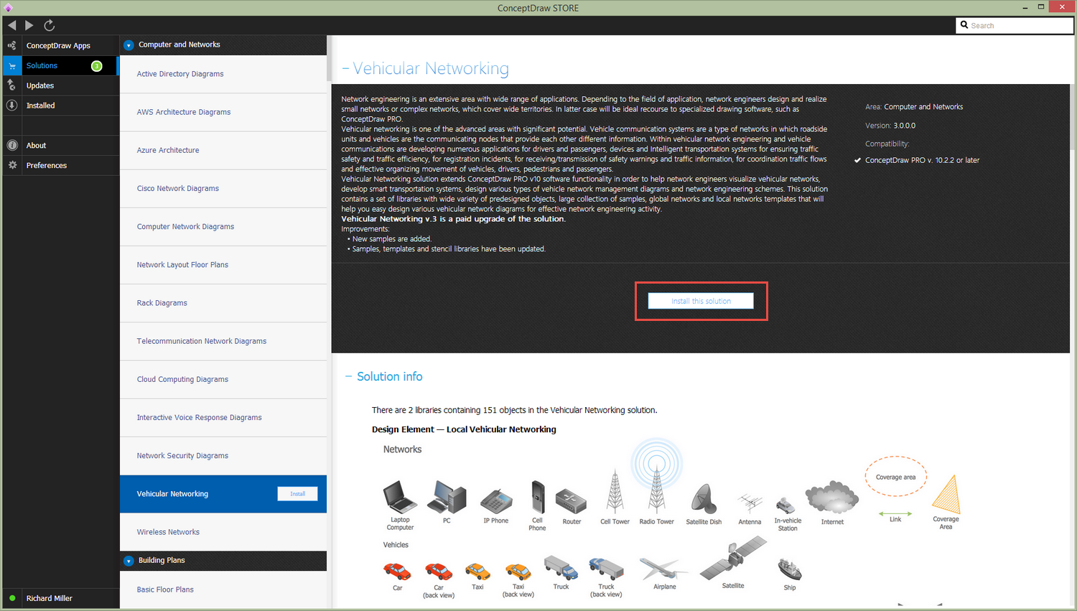The height and width of the screenshot is (611, 1077).
Task: Refresh the store page
Action: [50, 25]
